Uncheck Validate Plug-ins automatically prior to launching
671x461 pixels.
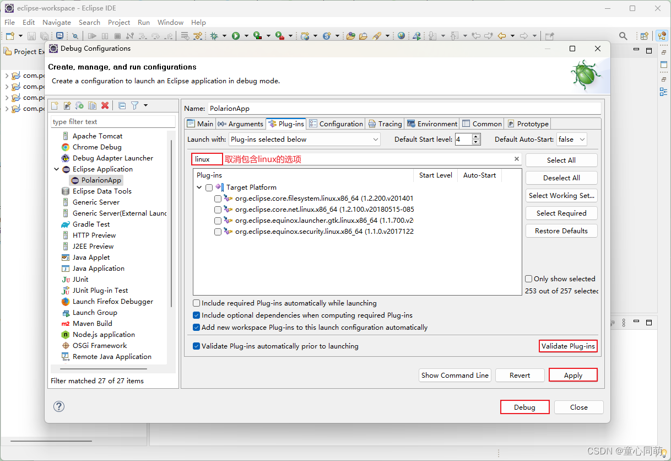[x=197, y=346]
